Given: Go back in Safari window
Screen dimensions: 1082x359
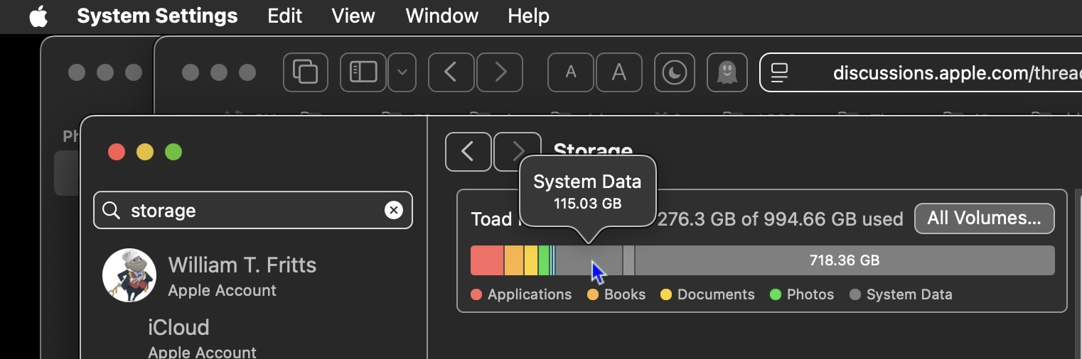Looking at the screenshot, I should (x=451, y=72).
